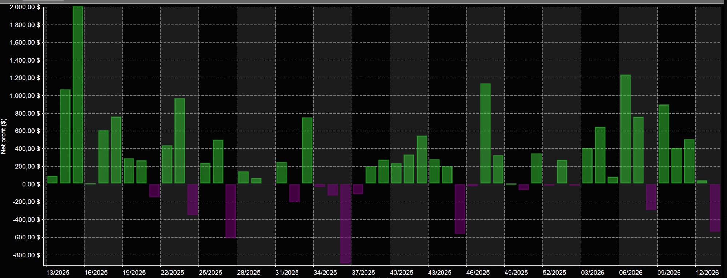Viewport: 727px width, 278px height.
Task: Click the -800,00 $ y-axis label
Action: click(26, 255)
